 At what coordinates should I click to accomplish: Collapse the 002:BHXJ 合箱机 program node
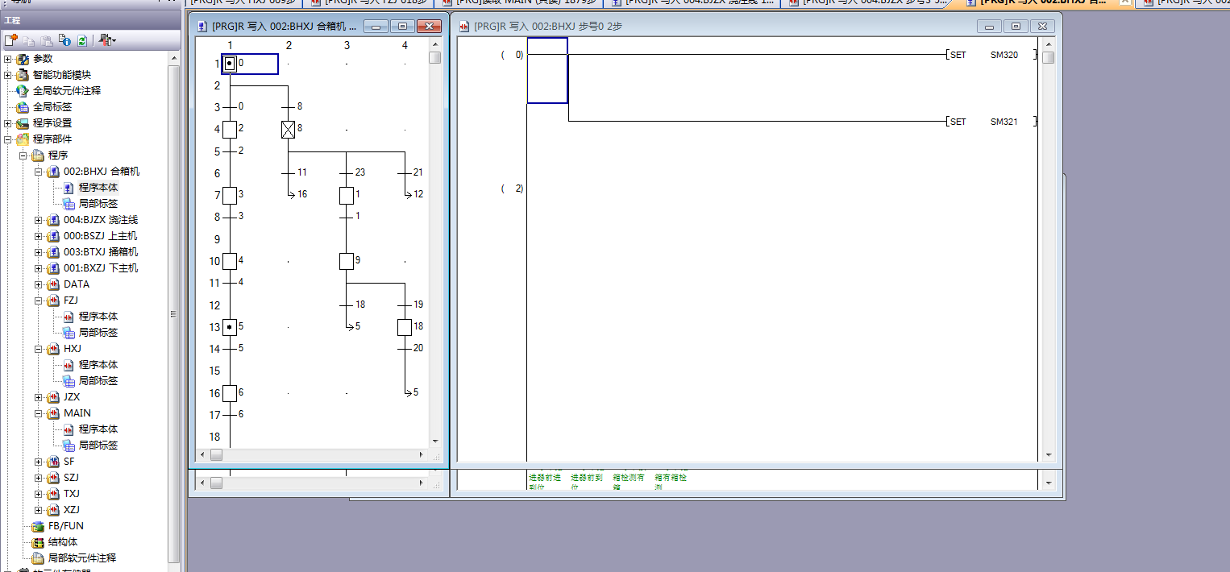click(x=39, y=172)
